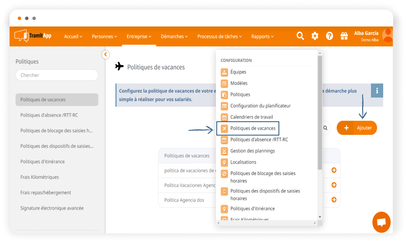The width and height of the screenshot is (407, 243).
Task: Click the search magnifier icon in header
Action: 300,36
